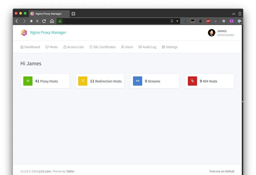This screenshot has width=256, height=175.
Task: Click the purple round extension icon
Action: point(231,21)
